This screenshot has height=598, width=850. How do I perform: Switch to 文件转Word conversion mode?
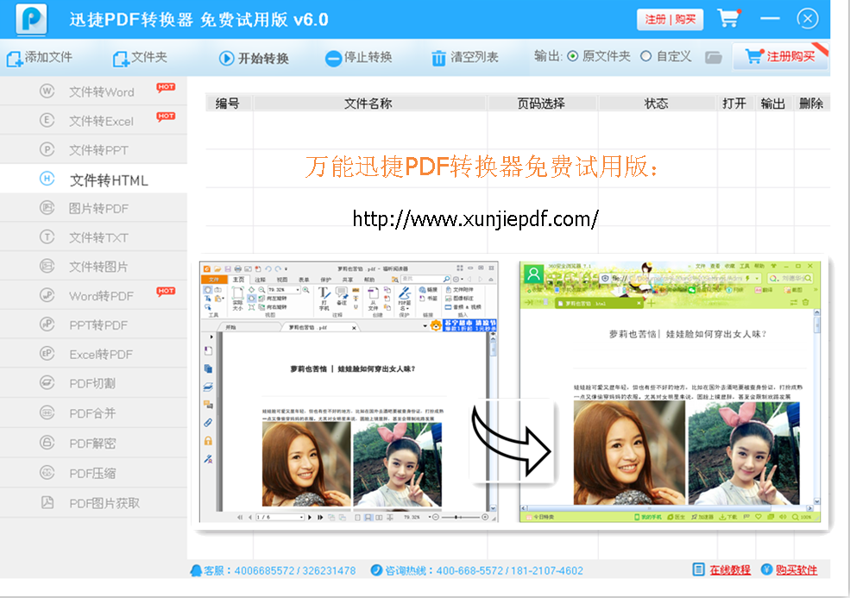click(94, 91)
